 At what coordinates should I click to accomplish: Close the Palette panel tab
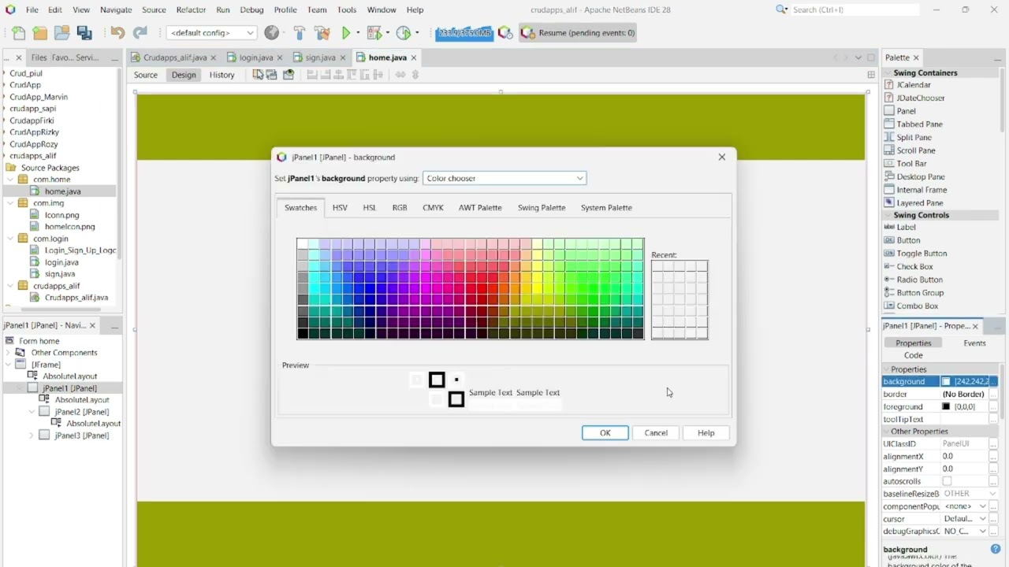pyautogui.click(x=916, y=57)
